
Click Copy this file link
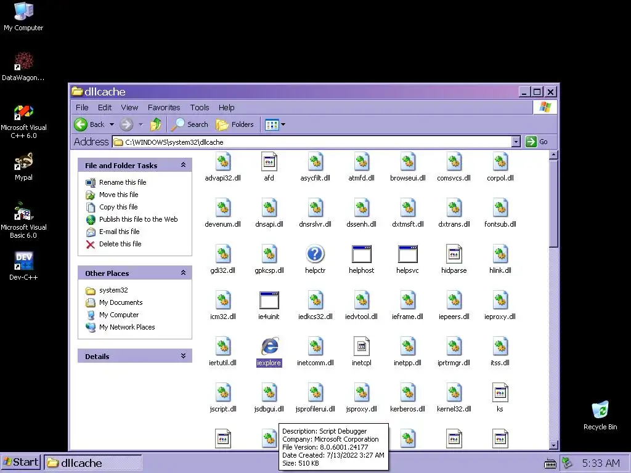click(x=118, y=207)
